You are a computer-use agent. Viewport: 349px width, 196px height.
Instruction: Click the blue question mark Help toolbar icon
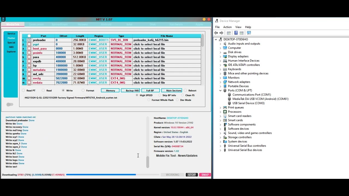236,33
